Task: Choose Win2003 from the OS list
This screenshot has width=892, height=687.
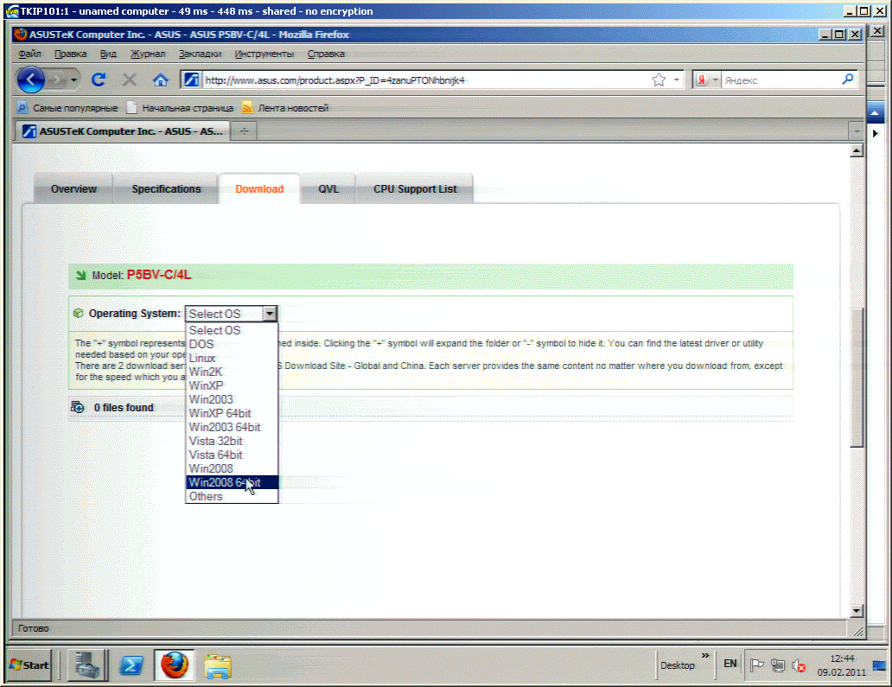Action: point(232,399)
